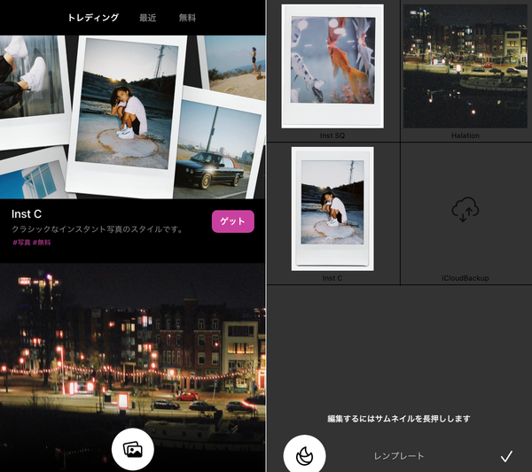Tap the polaroid showing black car
This screenshot has height=472, width=532.
point(219,143)
